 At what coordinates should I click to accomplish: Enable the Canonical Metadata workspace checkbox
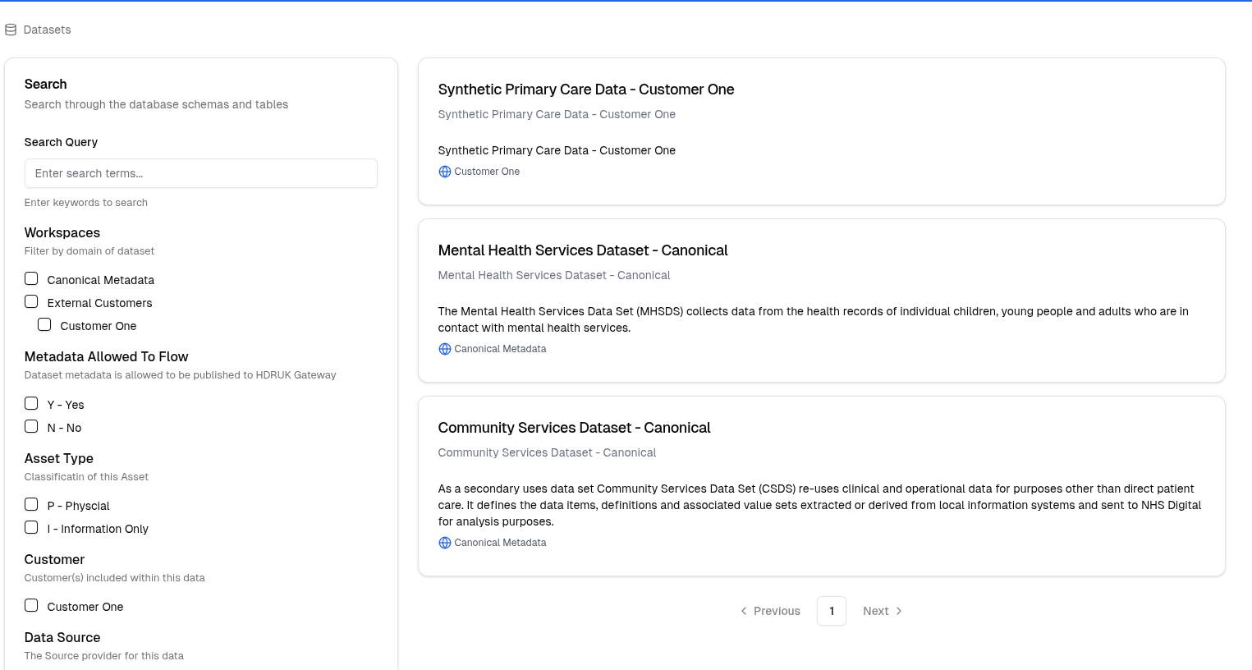[31, 279]
